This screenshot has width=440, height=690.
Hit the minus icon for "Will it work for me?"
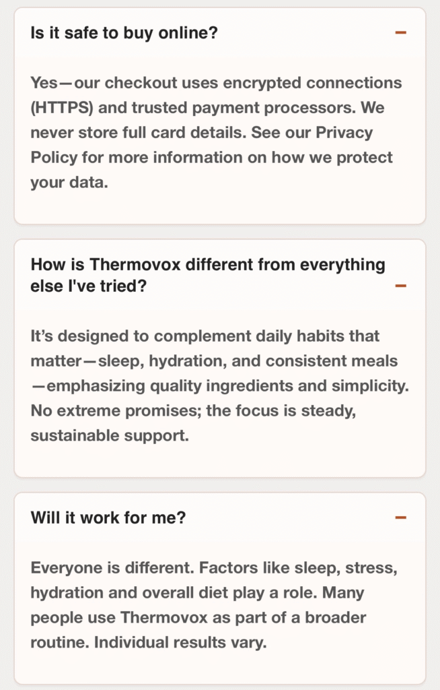400,517
